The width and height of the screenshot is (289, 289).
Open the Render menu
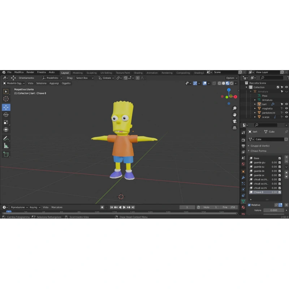(x=30, y=72)
